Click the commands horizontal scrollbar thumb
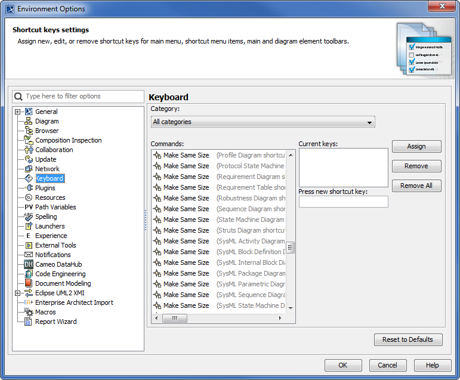 (x=175, y=318)
